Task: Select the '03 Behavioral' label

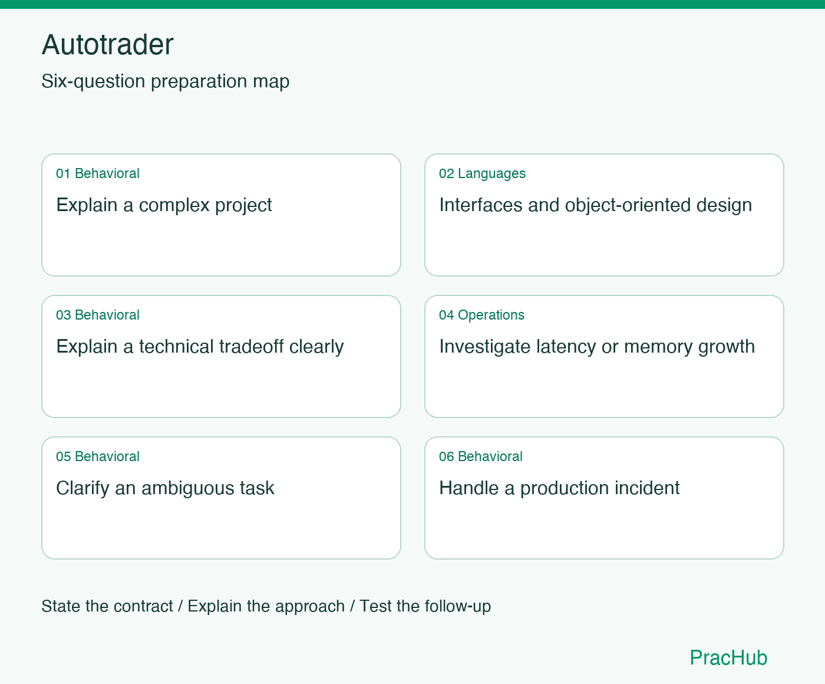Action: click(98, 315)
